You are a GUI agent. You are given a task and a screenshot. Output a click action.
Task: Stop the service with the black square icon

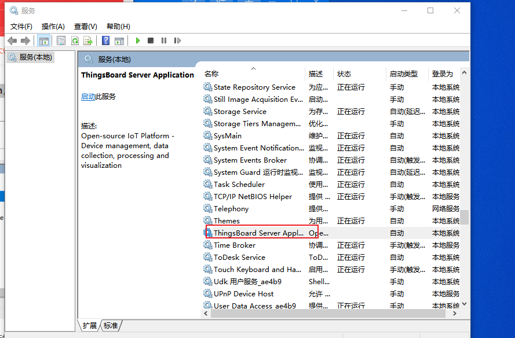click(x=151, y=41)
